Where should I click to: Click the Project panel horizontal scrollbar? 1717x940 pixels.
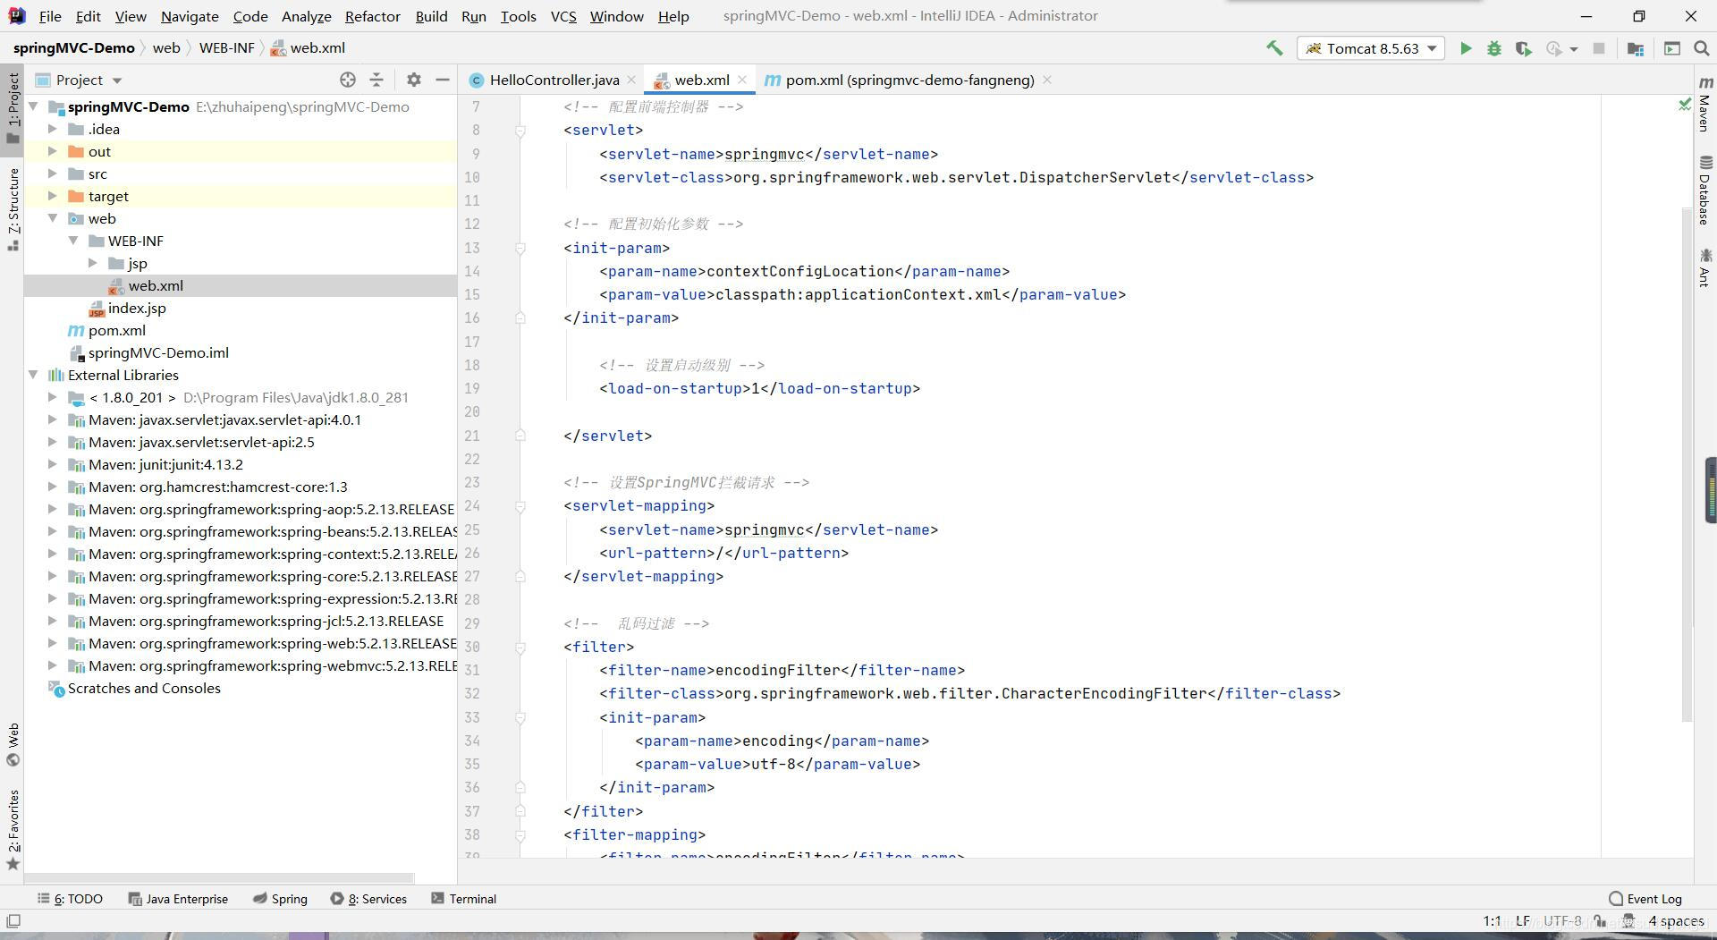218,878
